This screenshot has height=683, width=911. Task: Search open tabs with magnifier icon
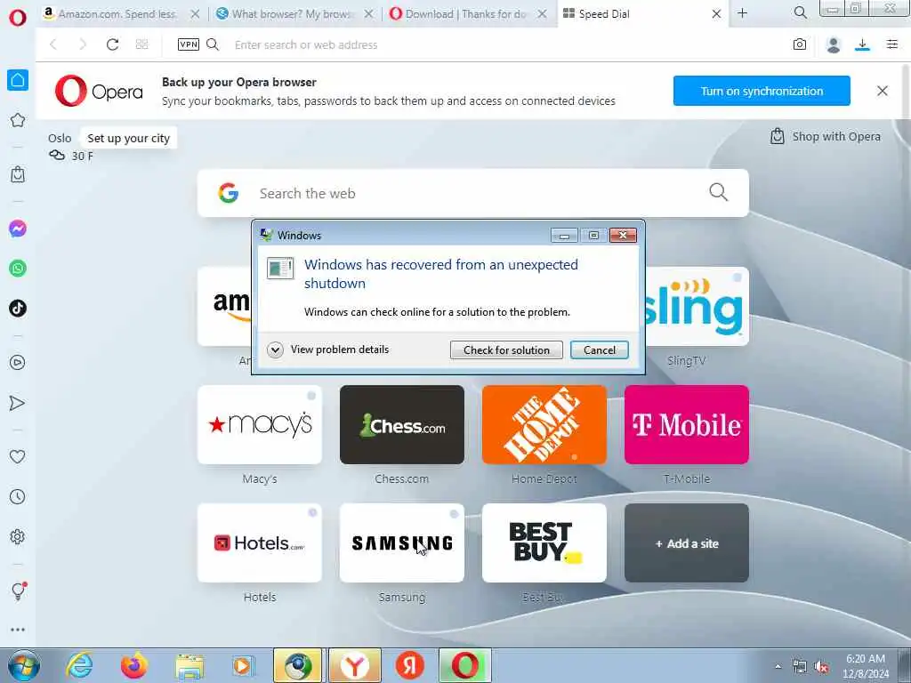coord(800,12)
